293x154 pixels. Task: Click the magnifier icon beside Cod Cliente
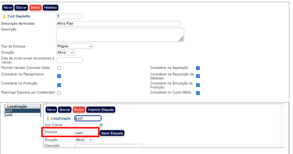tap(101, 125)
